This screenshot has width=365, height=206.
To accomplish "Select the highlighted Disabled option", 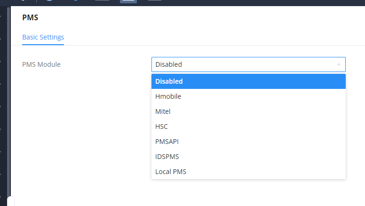I will [x=248, y=81].
